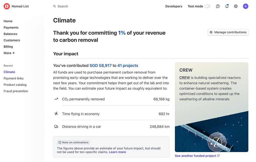Expand the More menu in the sidebar
The height and width of the screenshot is (162, 256).
pos(9,53)
